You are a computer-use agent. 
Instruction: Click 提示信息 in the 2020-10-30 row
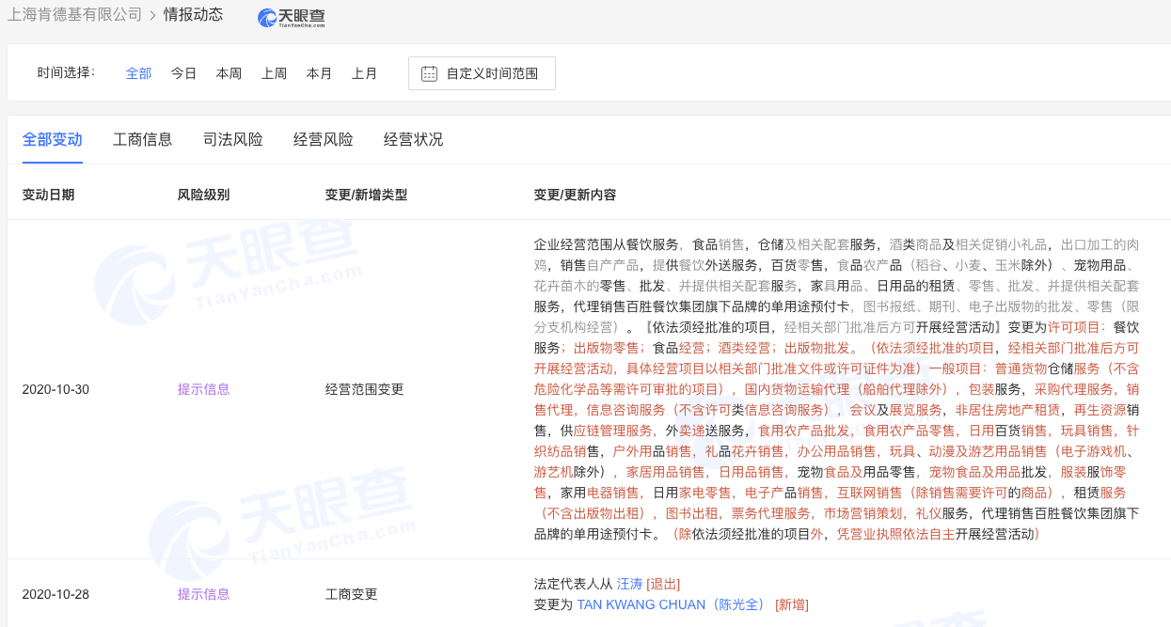204,389
